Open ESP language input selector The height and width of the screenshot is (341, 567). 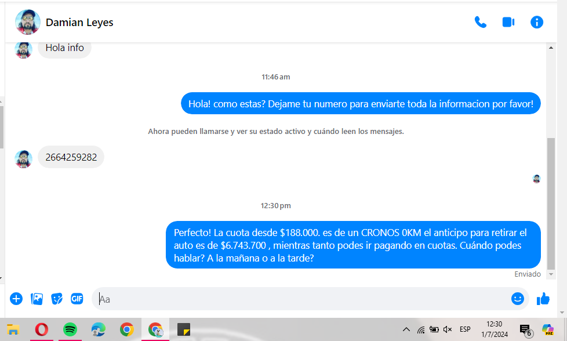point(465,329)
